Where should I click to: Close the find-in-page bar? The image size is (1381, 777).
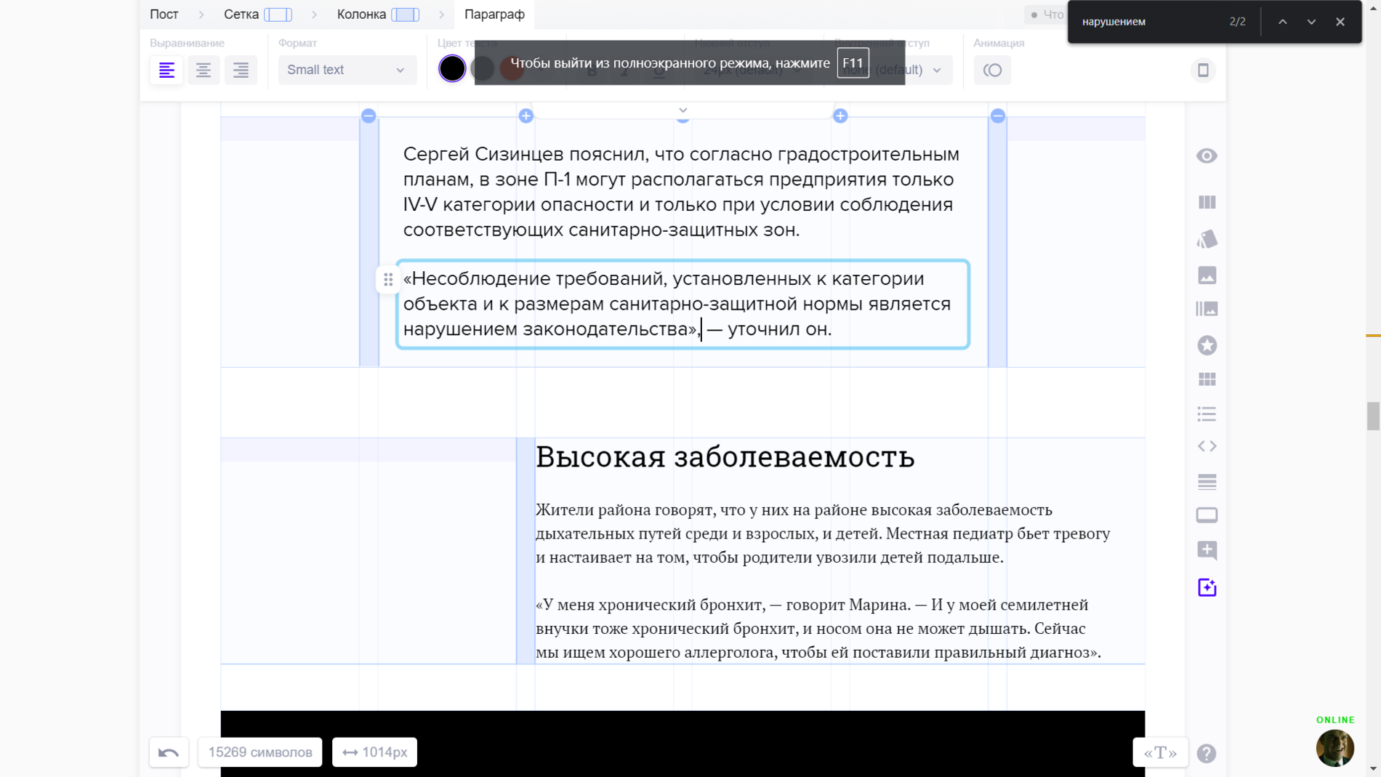point(1340,22)
